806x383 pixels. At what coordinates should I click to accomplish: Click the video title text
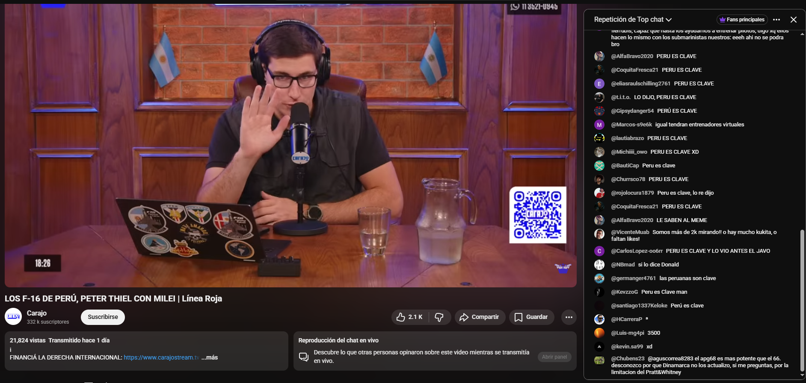click(113, 298)
